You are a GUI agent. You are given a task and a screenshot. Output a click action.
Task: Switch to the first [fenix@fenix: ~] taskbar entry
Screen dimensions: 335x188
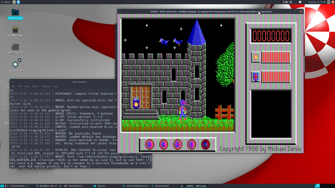coord(18,186)
